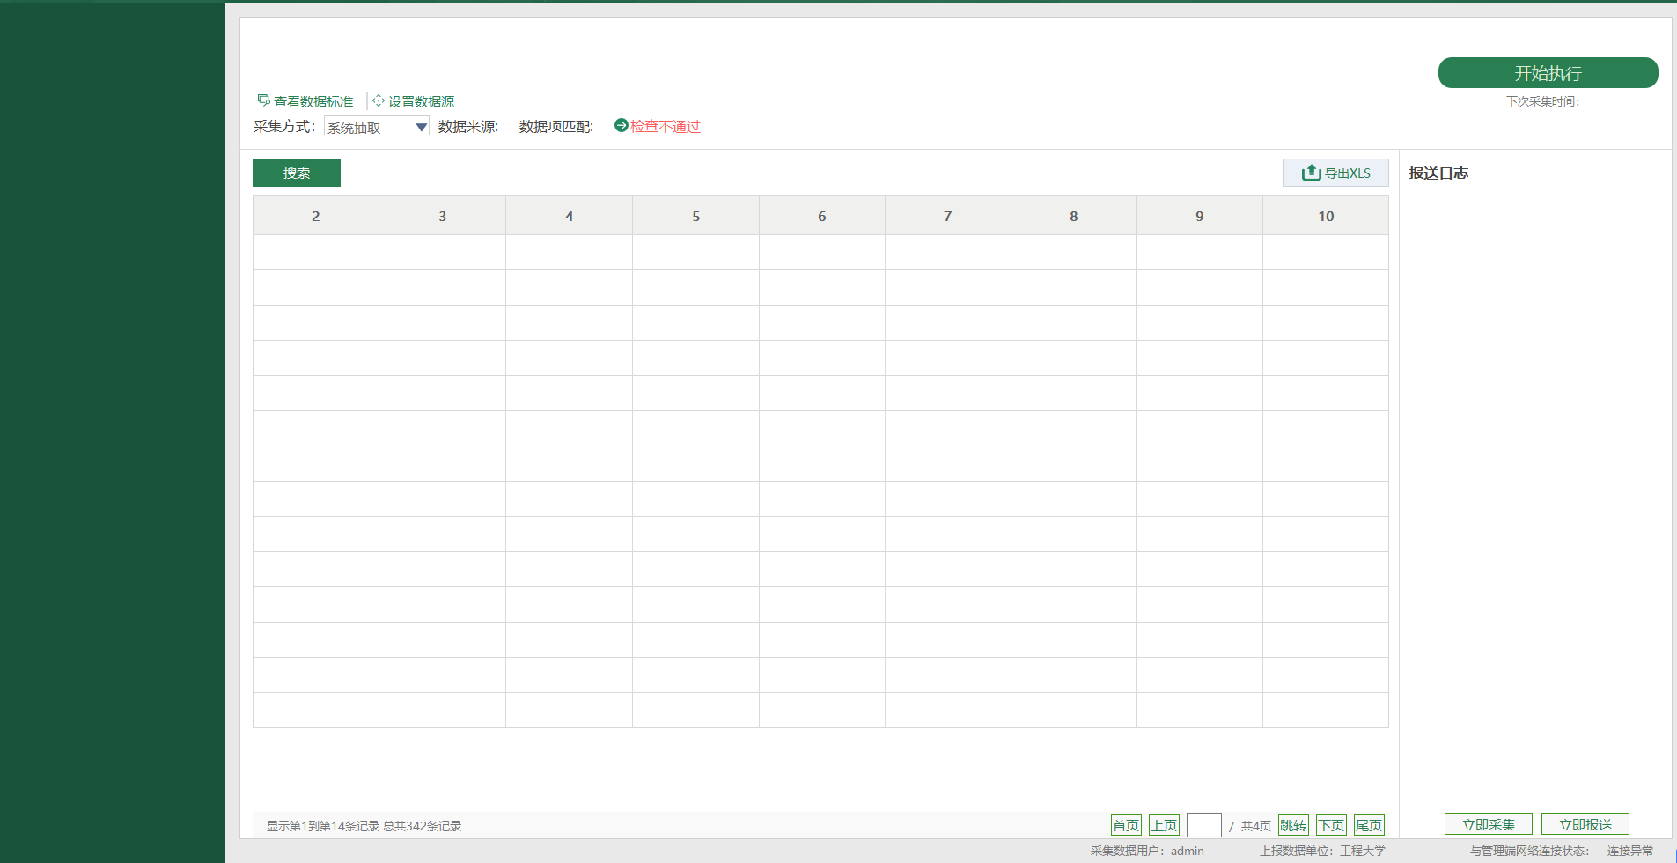Go to previous page 上页
This screenshot has height=863, width=1677.
point(1164,825)
